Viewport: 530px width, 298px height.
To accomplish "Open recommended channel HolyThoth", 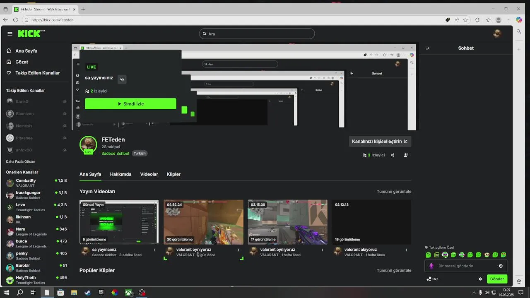I will (x=36, y=280).
